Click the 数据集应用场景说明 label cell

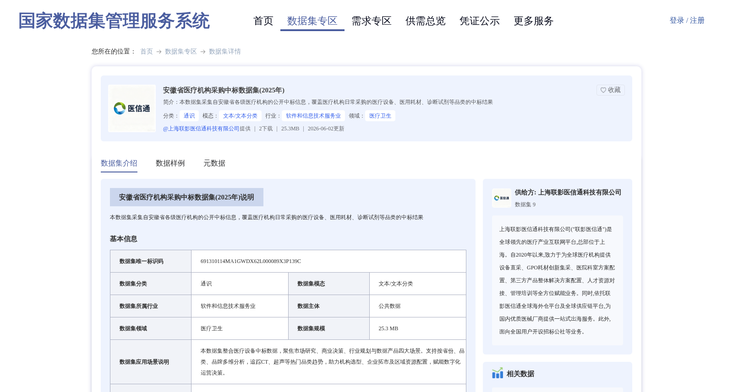pyautogui.click(x=151, y=362)
